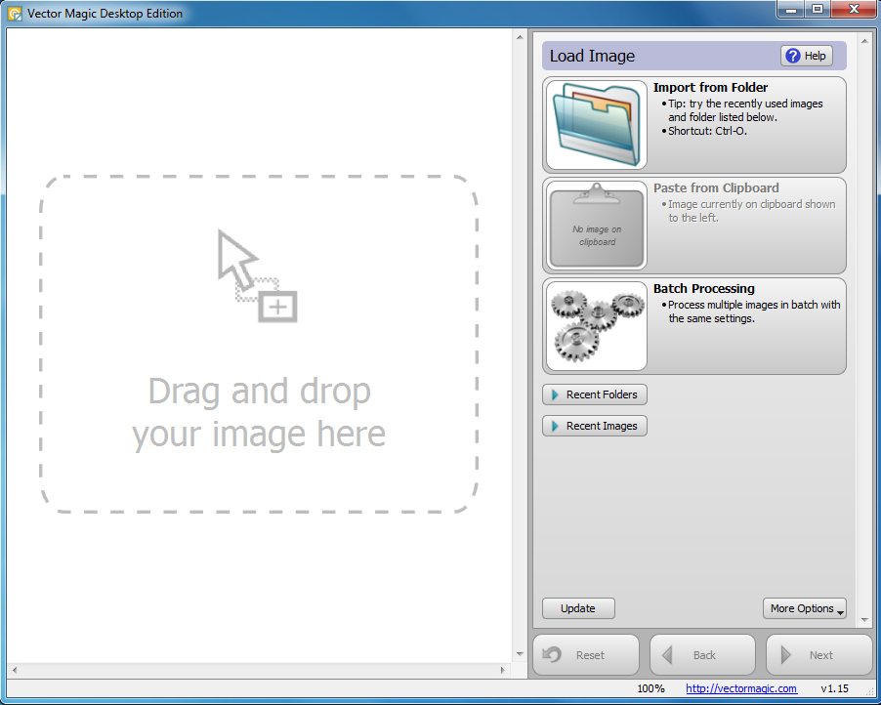The image size is (881, 705).
Task: Show Recent Folders
Action: [594, 394]
